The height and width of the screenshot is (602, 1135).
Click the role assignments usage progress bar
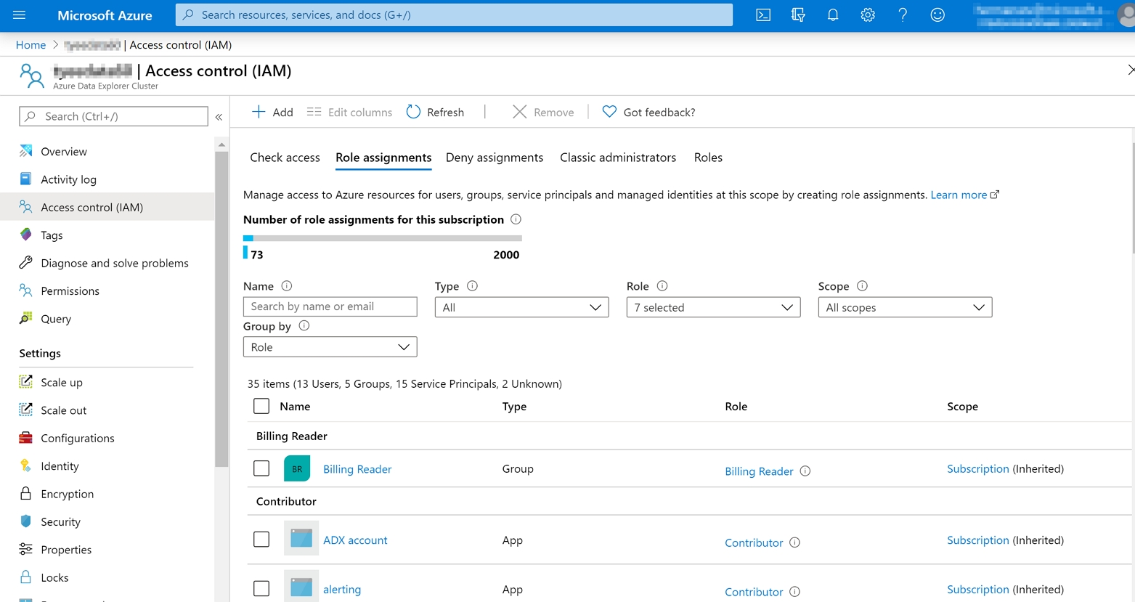tap(383, 238)
